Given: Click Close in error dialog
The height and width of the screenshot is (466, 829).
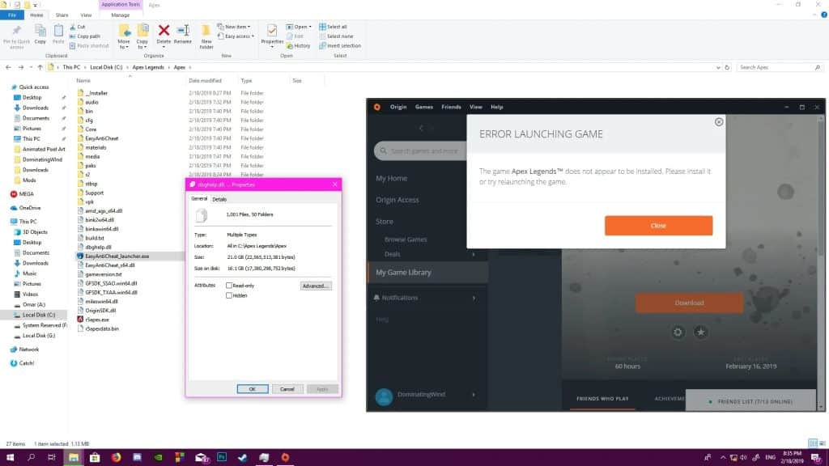Looking at the screenshot, I should [658, 226].
